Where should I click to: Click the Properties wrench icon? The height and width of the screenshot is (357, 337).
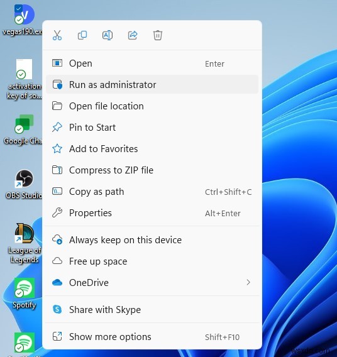[x=57, y=213]
